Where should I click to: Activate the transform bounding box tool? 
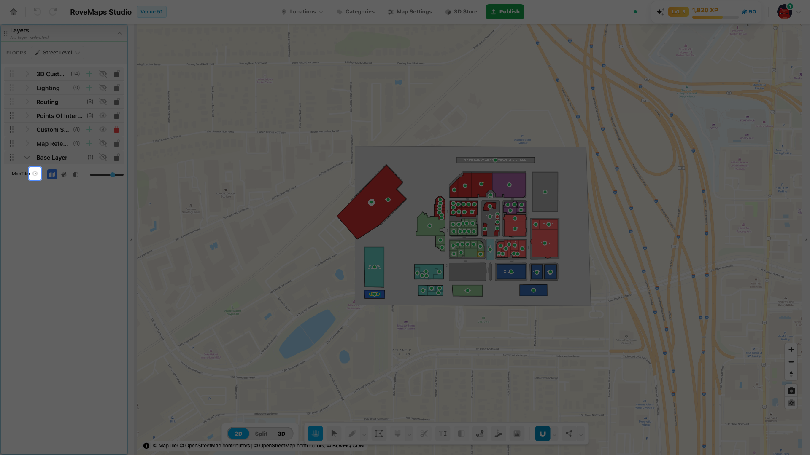point(379,434)
